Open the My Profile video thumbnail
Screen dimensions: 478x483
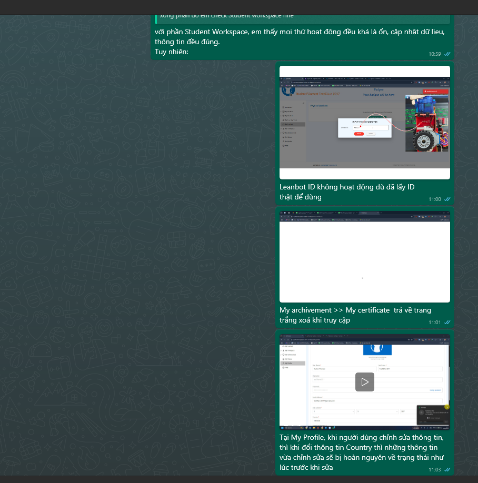[365, 382]
